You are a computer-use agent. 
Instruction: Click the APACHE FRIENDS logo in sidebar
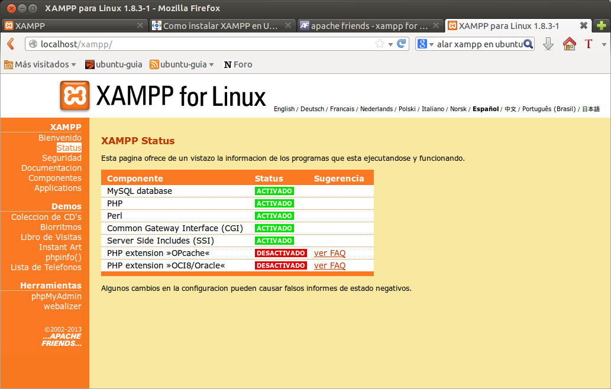62,339
